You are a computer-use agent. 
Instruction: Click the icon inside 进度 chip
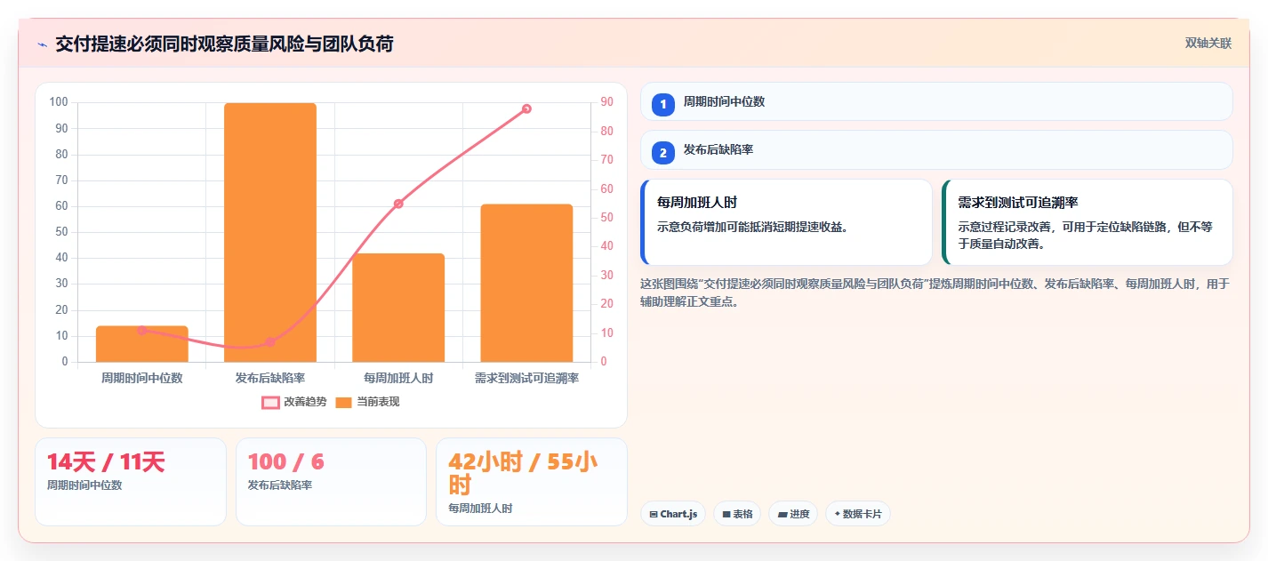pyautogui.click(x=782, y=514)
